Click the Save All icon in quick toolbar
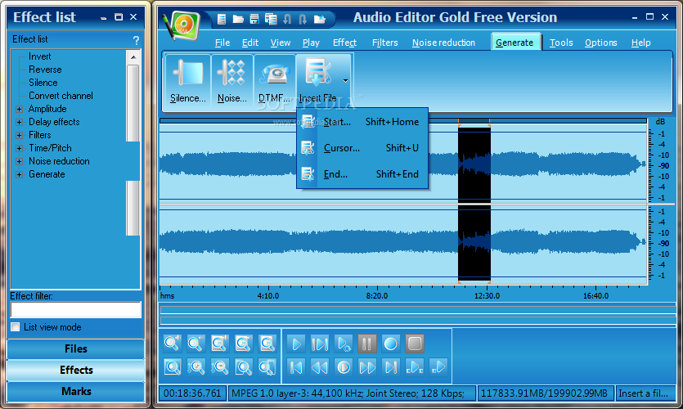The image size is (683, 409). tap(271, 19)
